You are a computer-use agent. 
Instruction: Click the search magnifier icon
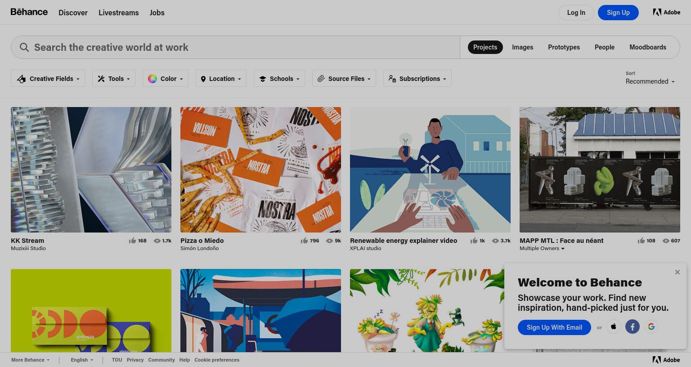pyautogui.click(x=24, y=47)
